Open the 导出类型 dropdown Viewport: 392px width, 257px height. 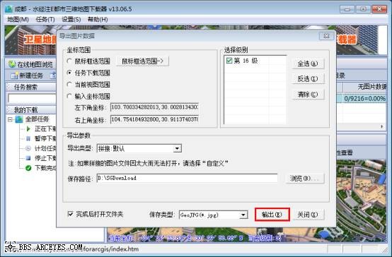point(177,149)
